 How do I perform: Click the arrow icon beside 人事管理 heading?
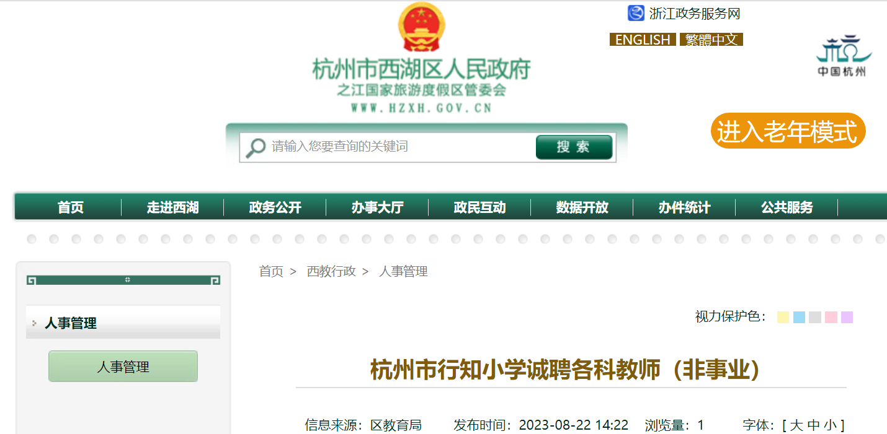click(x=34, y=323)
